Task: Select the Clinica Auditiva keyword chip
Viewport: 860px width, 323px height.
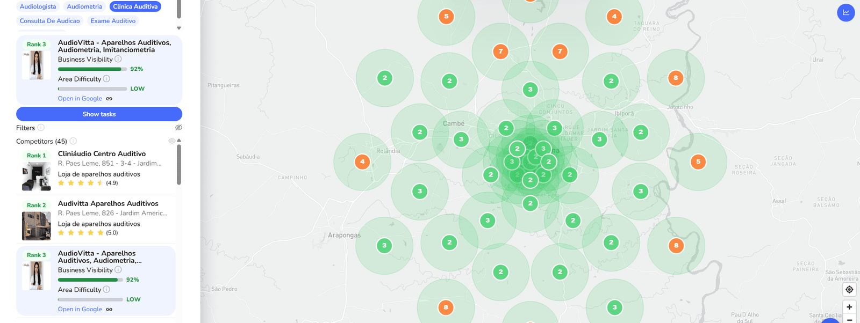Action: (x=135, y=6)
